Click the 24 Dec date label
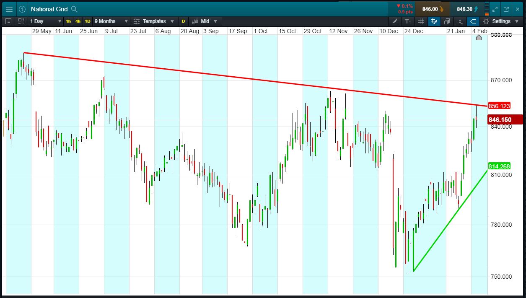Viewport: 526px width, 298px height. pyautogui.click(x=413, y=31)
